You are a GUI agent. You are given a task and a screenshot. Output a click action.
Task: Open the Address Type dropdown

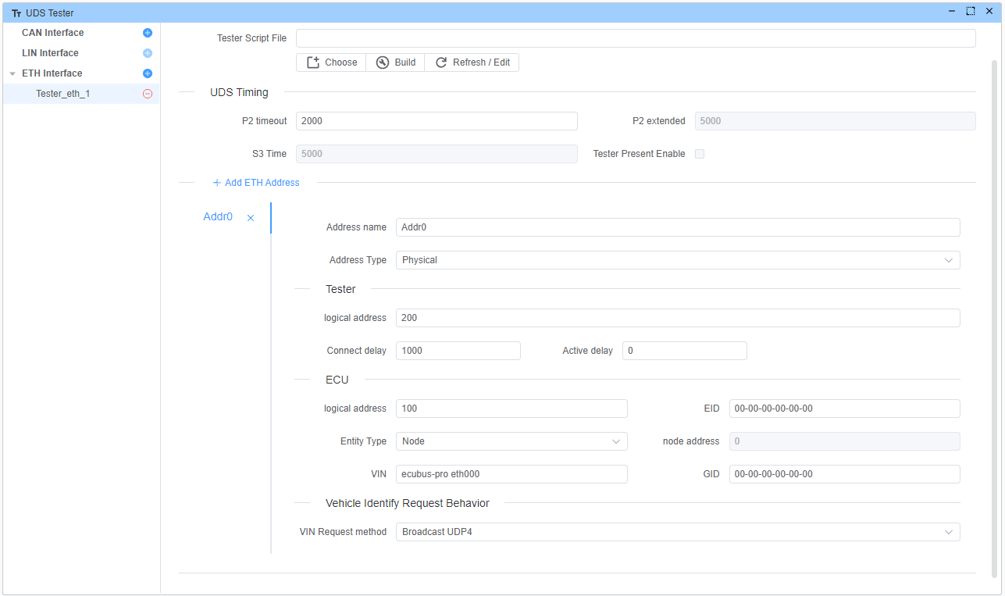click(678, 260)
